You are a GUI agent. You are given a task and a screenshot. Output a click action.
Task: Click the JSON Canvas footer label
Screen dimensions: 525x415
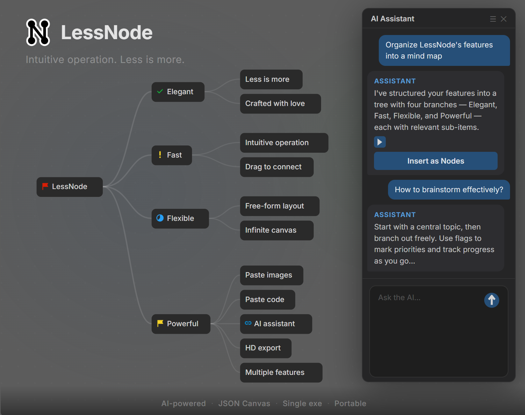tap(244, 404)
